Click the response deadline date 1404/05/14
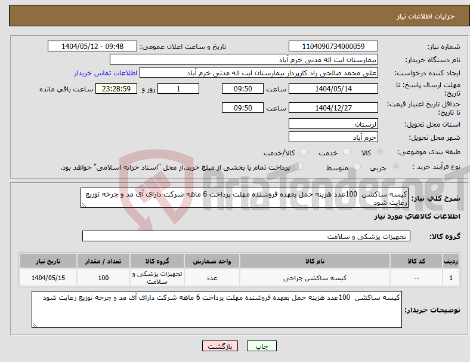The image size is (470, 362). pos(333,88)
